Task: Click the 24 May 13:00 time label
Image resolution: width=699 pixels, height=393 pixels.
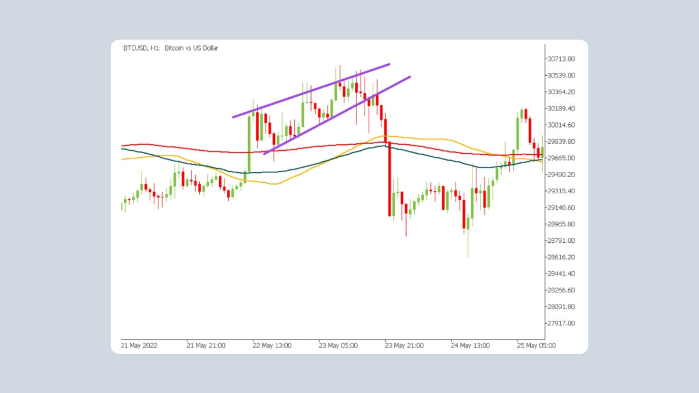Action: pos(469,345)
